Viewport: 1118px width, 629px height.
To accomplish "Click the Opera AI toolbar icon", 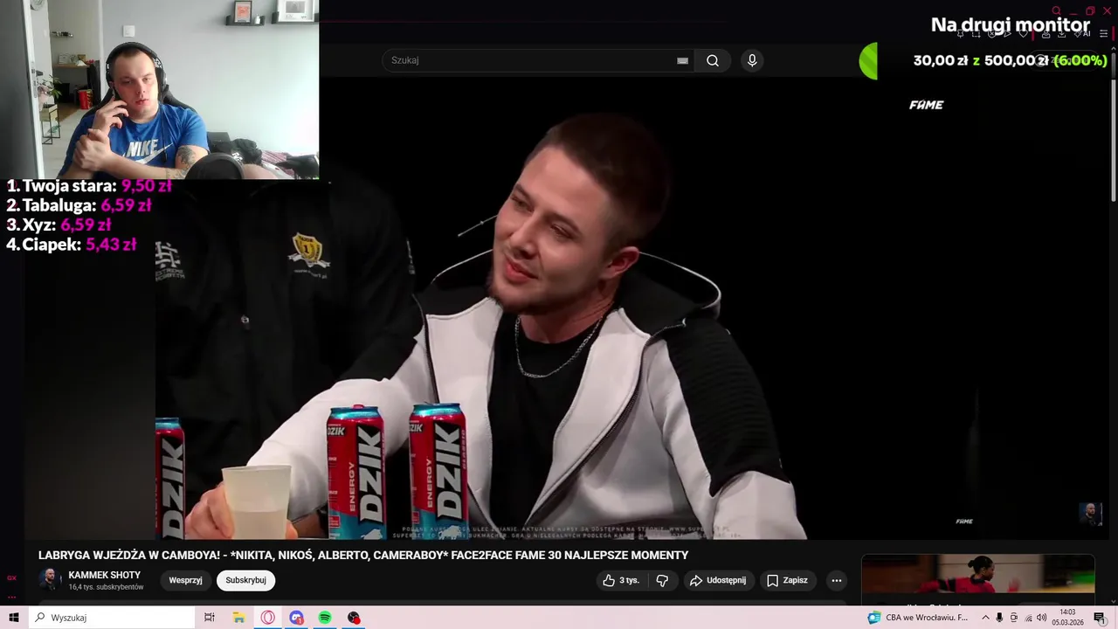I will pyautogui.click(x=1084, y=34).
